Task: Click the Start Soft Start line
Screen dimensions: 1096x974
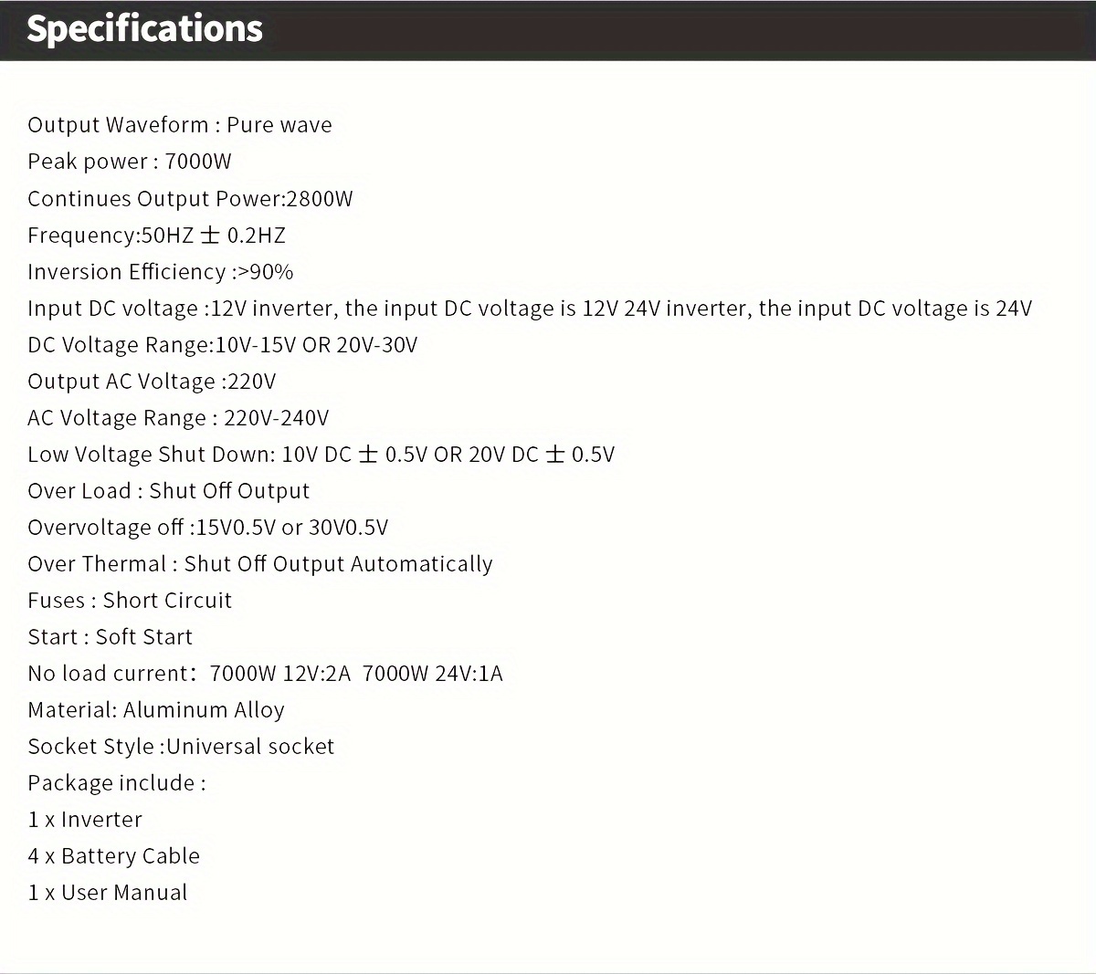Action: click(x=111, y=637)
